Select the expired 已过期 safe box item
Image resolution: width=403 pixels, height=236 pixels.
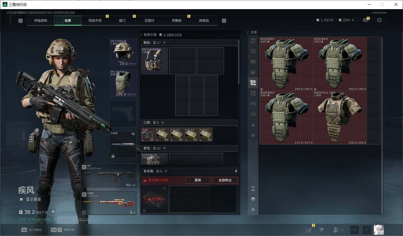click(154, 199)
